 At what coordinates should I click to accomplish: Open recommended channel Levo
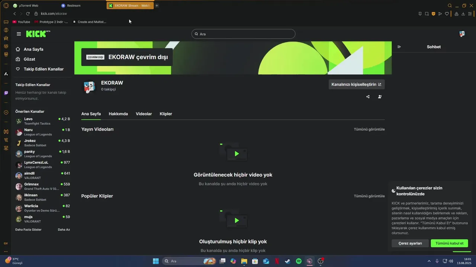42,121
